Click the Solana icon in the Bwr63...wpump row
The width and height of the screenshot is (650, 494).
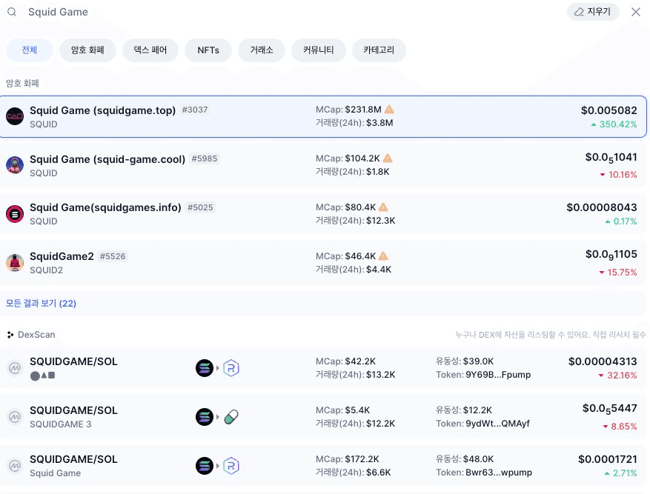[205, 466]
